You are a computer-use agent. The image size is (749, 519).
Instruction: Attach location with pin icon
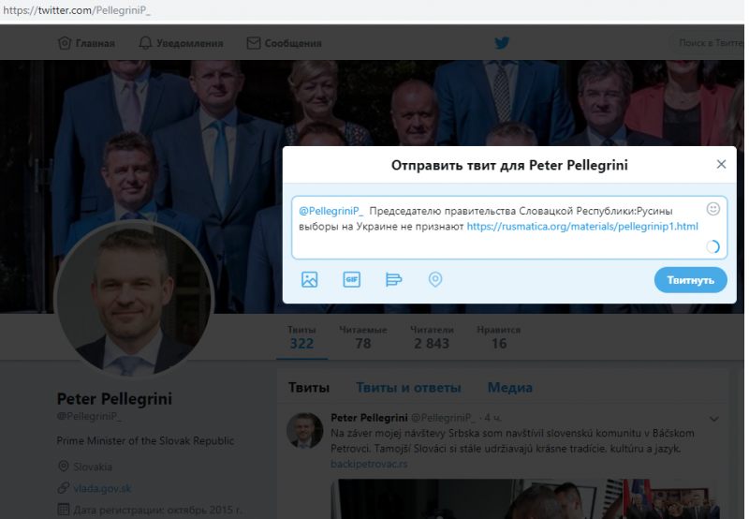click(435, 279)
